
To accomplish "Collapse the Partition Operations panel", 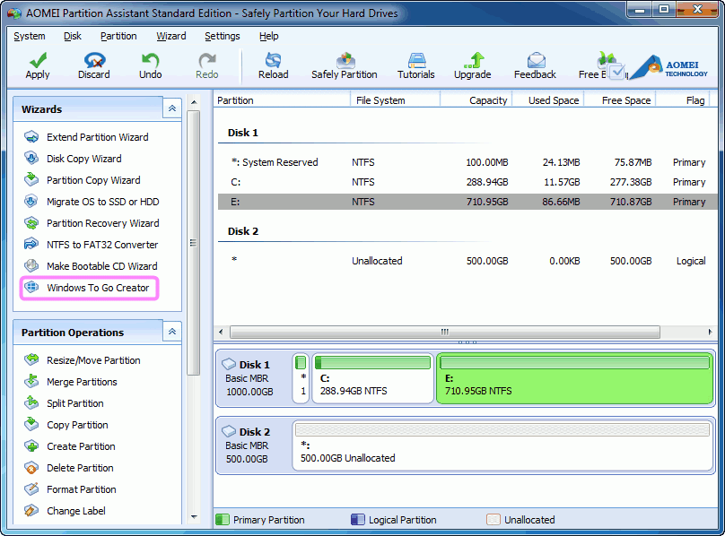I will click(x=172, y=332).
